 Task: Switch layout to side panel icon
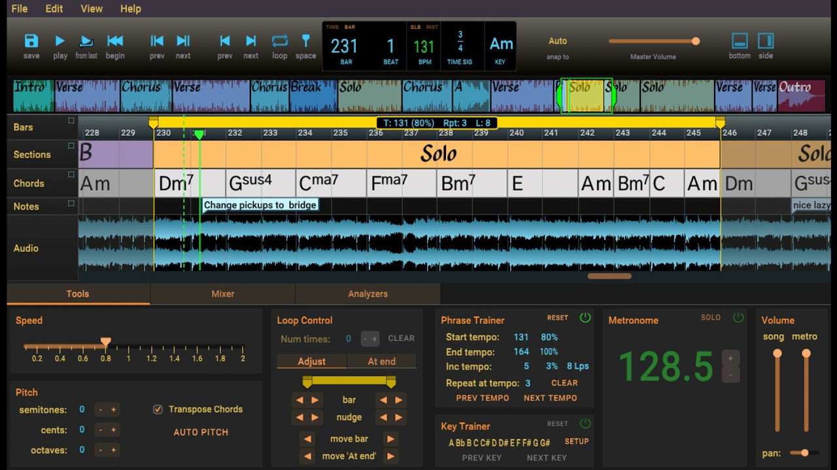pyautogui.click(x=766, y=41)
